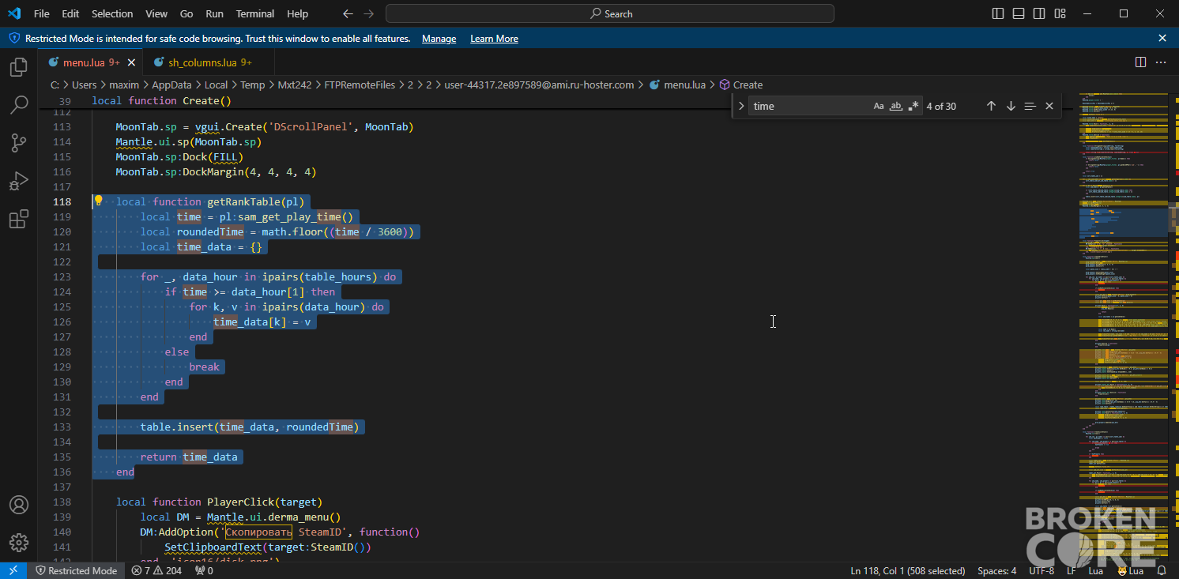Click the Ln 118, Col 1 position indicator
The width and height of the screenshot is (1179, 579).
click(907, 570)
